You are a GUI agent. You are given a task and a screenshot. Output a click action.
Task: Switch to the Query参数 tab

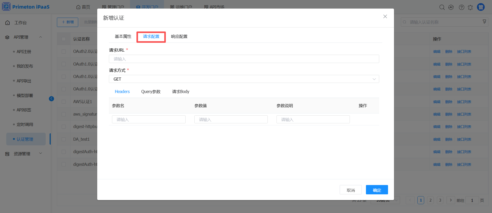click(151, 91)
